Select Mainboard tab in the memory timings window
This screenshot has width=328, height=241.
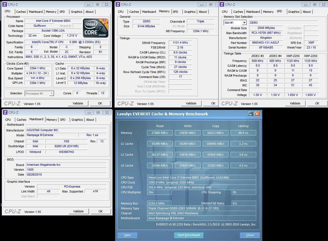149,12
